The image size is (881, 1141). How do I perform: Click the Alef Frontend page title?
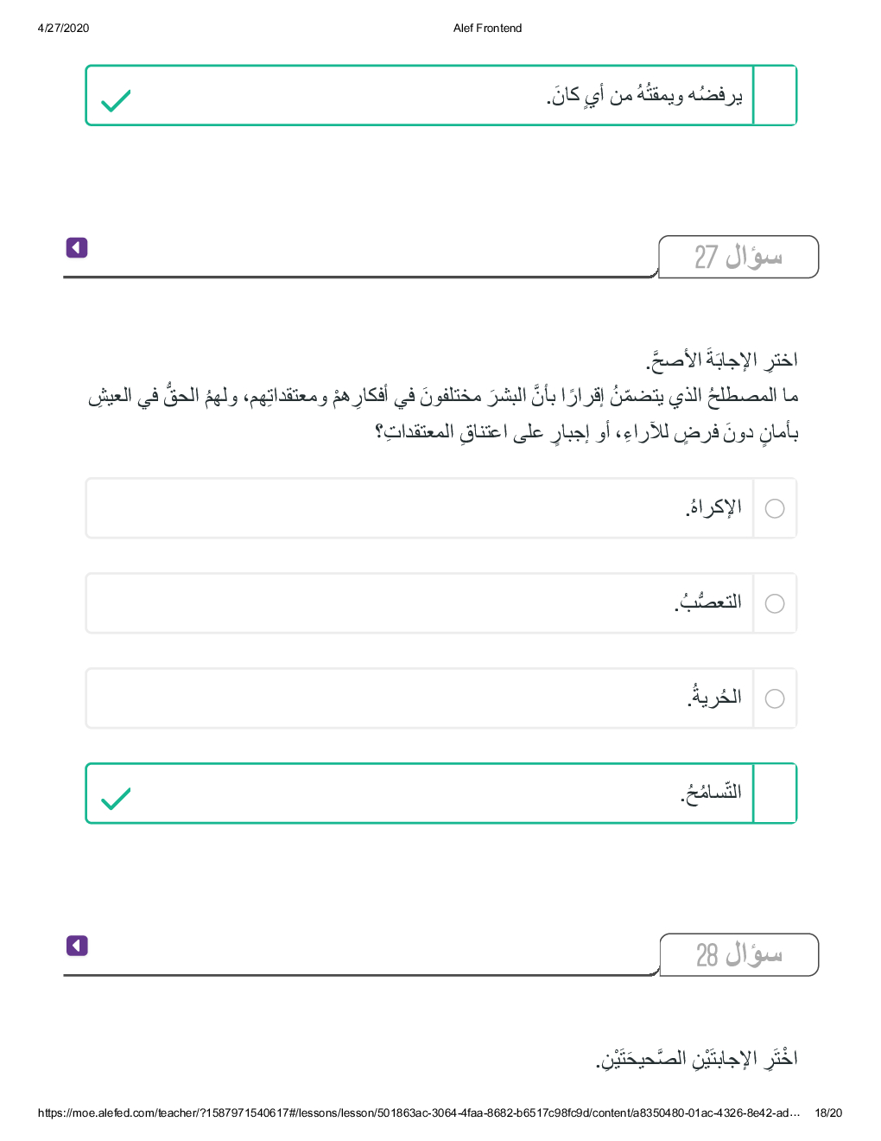click(x=487, y=28)
